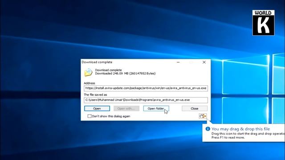This screenshot has width=285, height=160.
Task: Click the download complete folder icon
Action: pos(88,72)
